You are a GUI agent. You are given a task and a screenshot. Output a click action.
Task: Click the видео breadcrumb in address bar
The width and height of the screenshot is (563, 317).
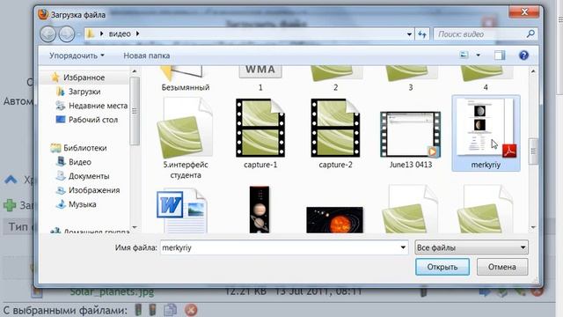click(x=120, y=33)
